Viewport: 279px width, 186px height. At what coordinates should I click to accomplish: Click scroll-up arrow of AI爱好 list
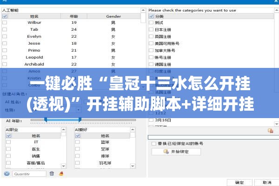(x=133, y=130)
